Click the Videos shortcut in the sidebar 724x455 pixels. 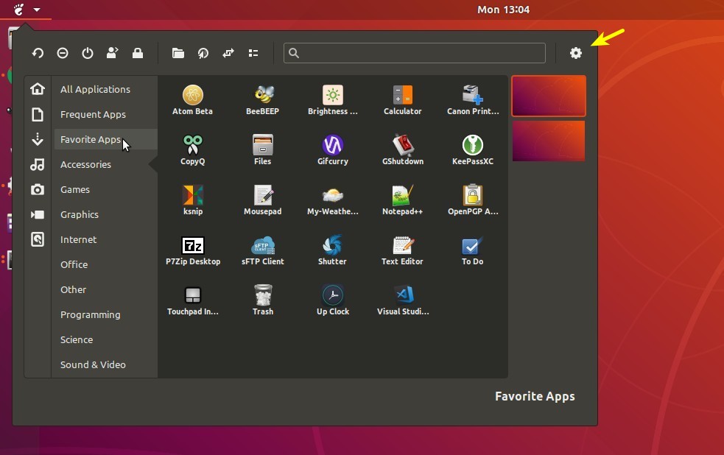pos(38,214)
